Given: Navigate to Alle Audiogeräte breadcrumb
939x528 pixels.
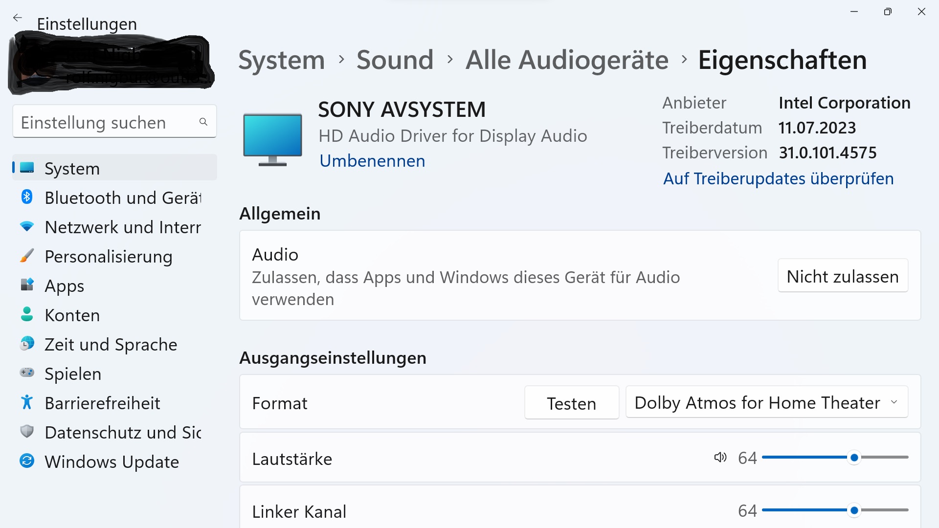Looking at the screenshot, I should coord(567,60).
